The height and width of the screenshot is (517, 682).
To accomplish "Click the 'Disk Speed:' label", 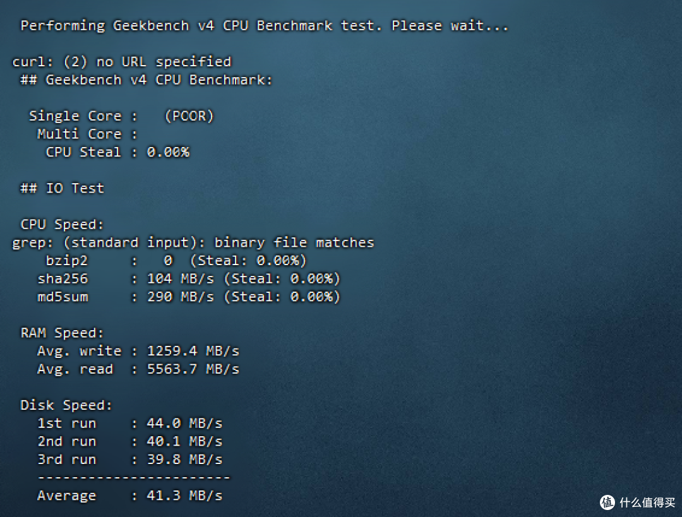I will coord(66,405).
